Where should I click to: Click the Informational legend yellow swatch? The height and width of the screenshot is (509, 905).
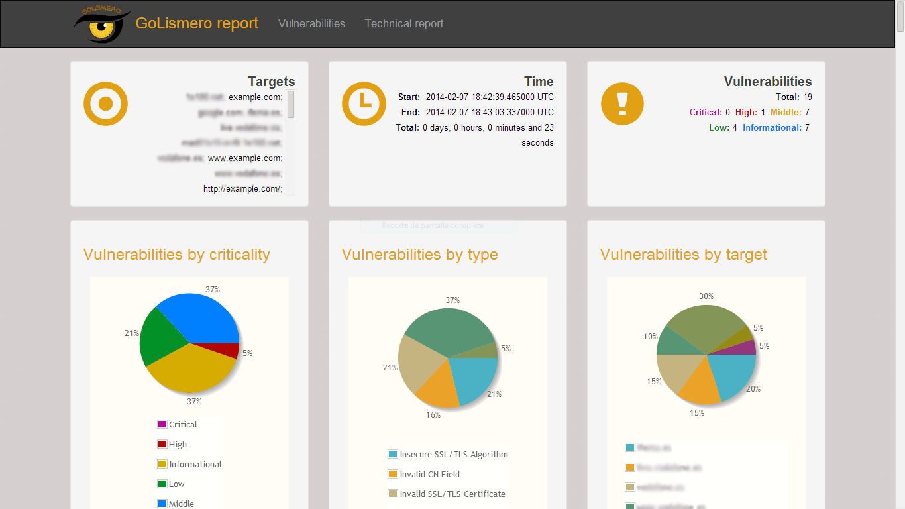pos(162,464)
